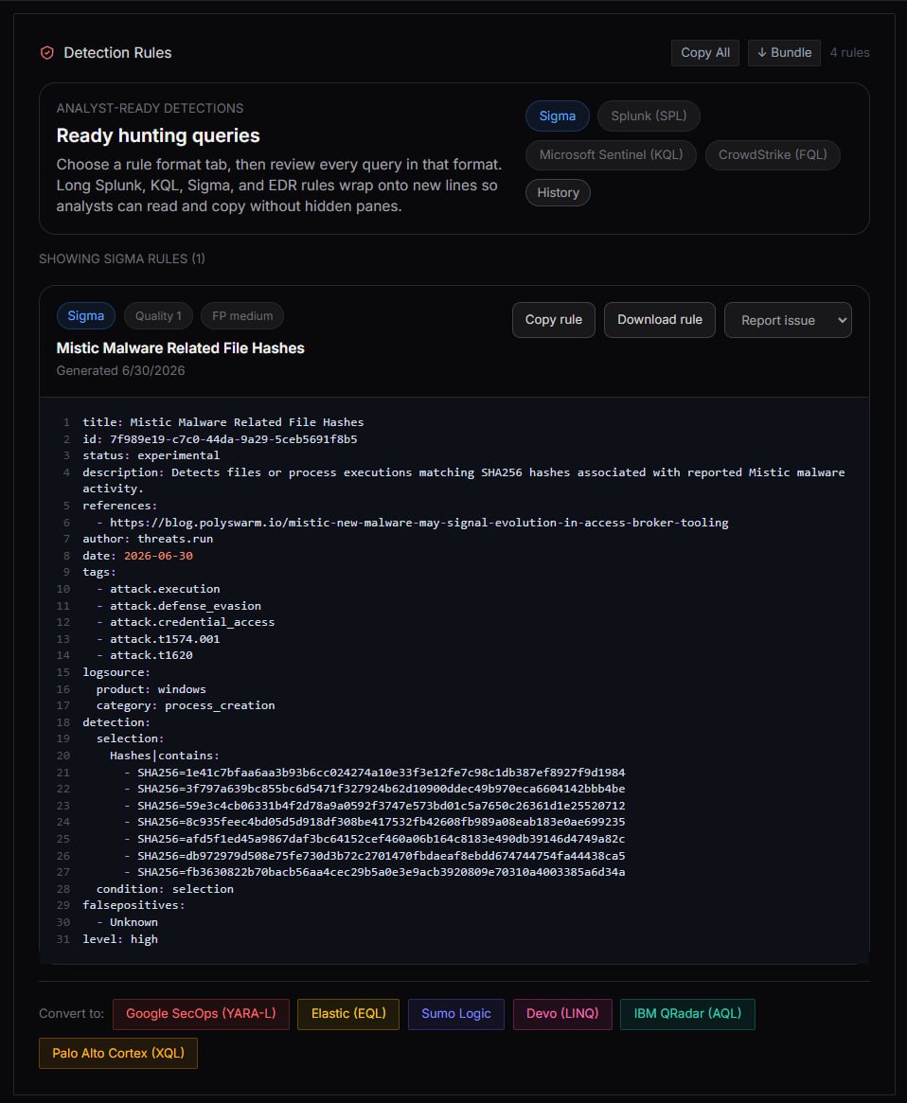Select the Sigma format tab
The height and width of the screenshot is (1103, 907).
tap(558, 116)
